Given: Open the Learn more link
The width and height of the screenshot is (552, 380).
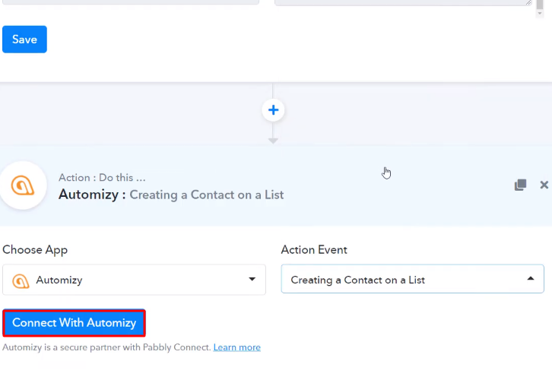Looking at the screenshot, I should (236, 347).
